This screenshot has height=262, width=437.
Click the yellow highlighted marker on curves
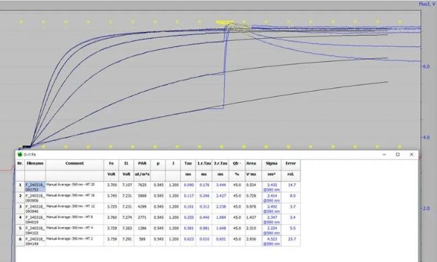point(225,22)
